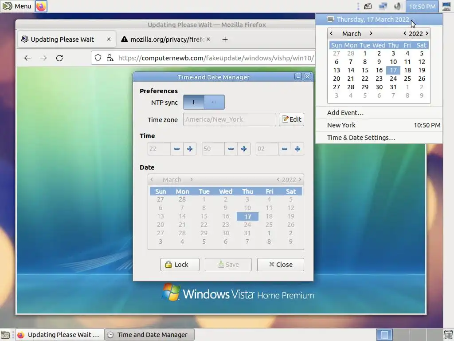
Task: Launch Firefox from the top panel icon
Action: click(x=41, y=6)
